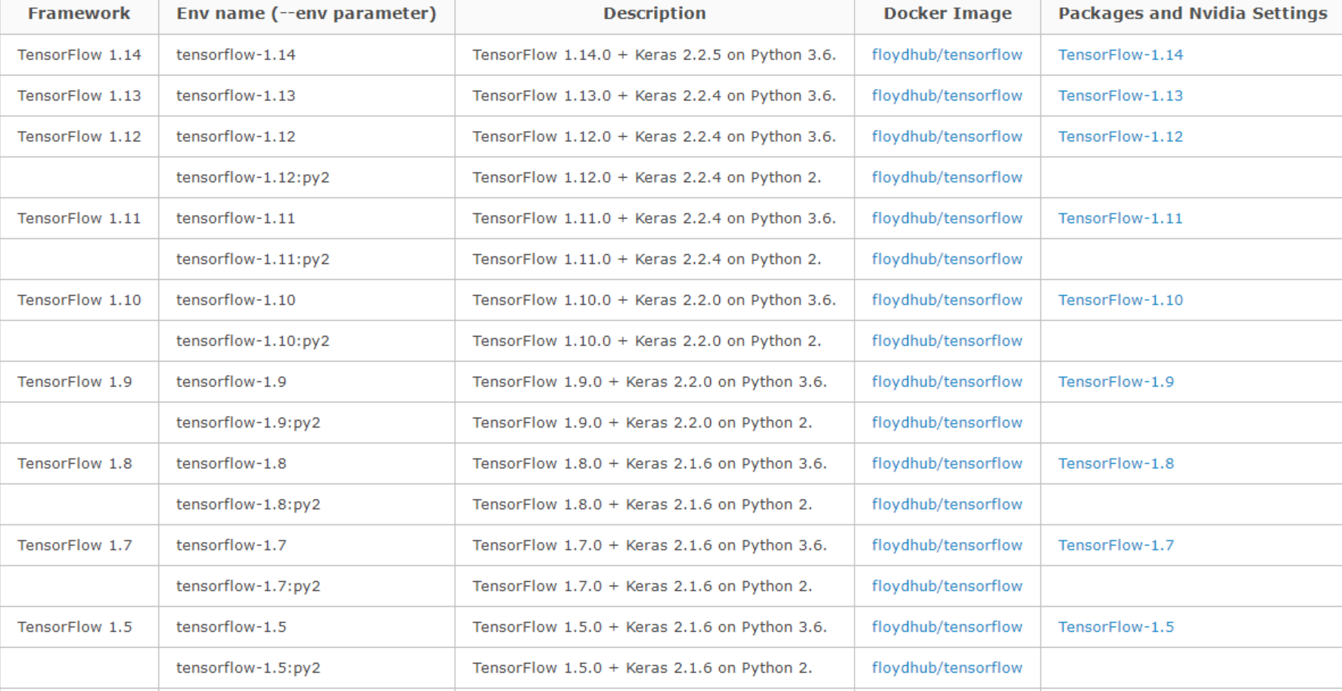Open floydhub/tensorflow link in tensorflow-1.10 row
This screenshot has width=1342, height=691.
click(947, 300)
